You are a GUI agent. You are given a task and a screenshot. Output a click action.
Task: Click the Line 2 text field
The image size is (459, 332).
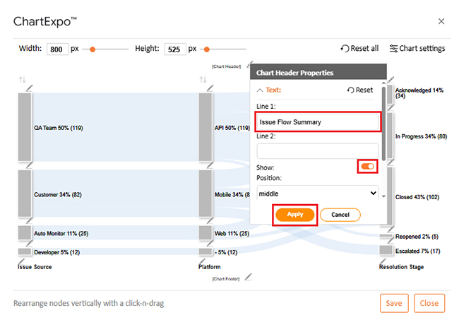(x=318, y=151)
